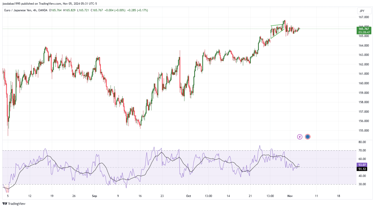This screenshot has width=375, height=208.
Task: Click the +0.004 (+0.00%) change value
Action: pyautogui.click(x=115, y=10)
